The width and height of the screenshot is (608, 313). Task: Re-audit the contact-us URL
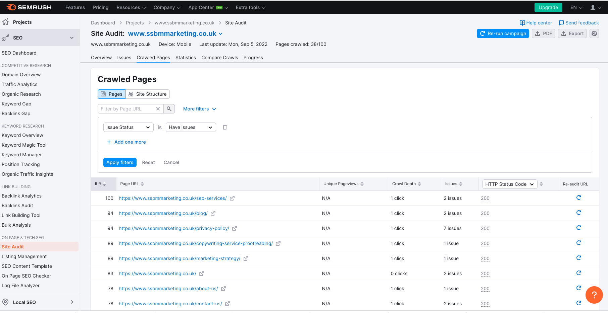click(x=579, y=303)
